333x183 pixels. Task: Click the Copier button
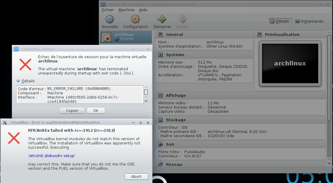(x=72, y=110)
